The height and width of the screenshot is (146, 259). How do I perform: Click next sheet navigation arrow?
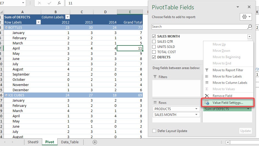pos(12,142)
